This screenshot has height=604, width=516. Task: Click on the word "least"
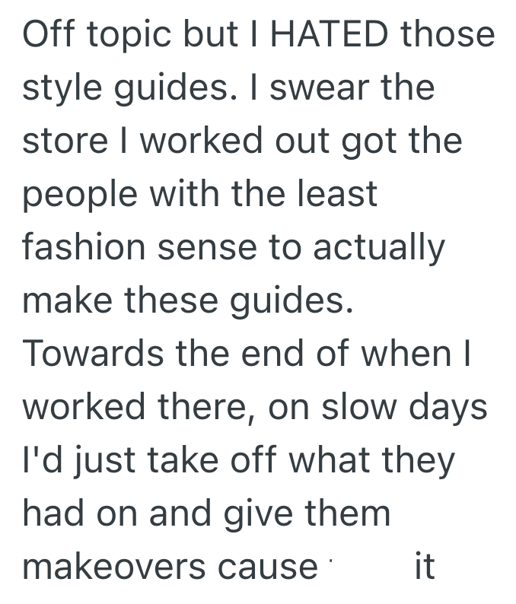coord(337,194)
